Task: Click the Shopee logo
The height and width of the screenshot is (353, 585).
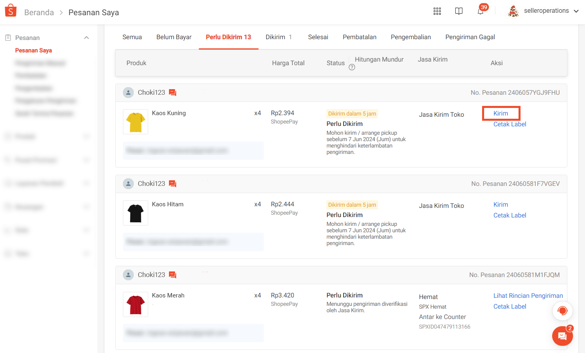Action: pyautogui.click(x=11, y=11)
